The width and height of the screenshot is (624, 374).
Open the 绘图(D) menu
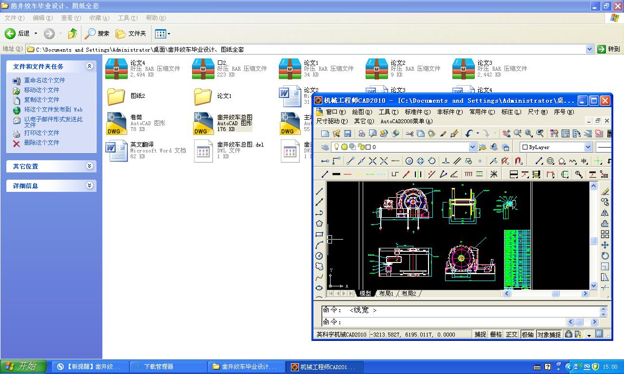click(360, 112)
